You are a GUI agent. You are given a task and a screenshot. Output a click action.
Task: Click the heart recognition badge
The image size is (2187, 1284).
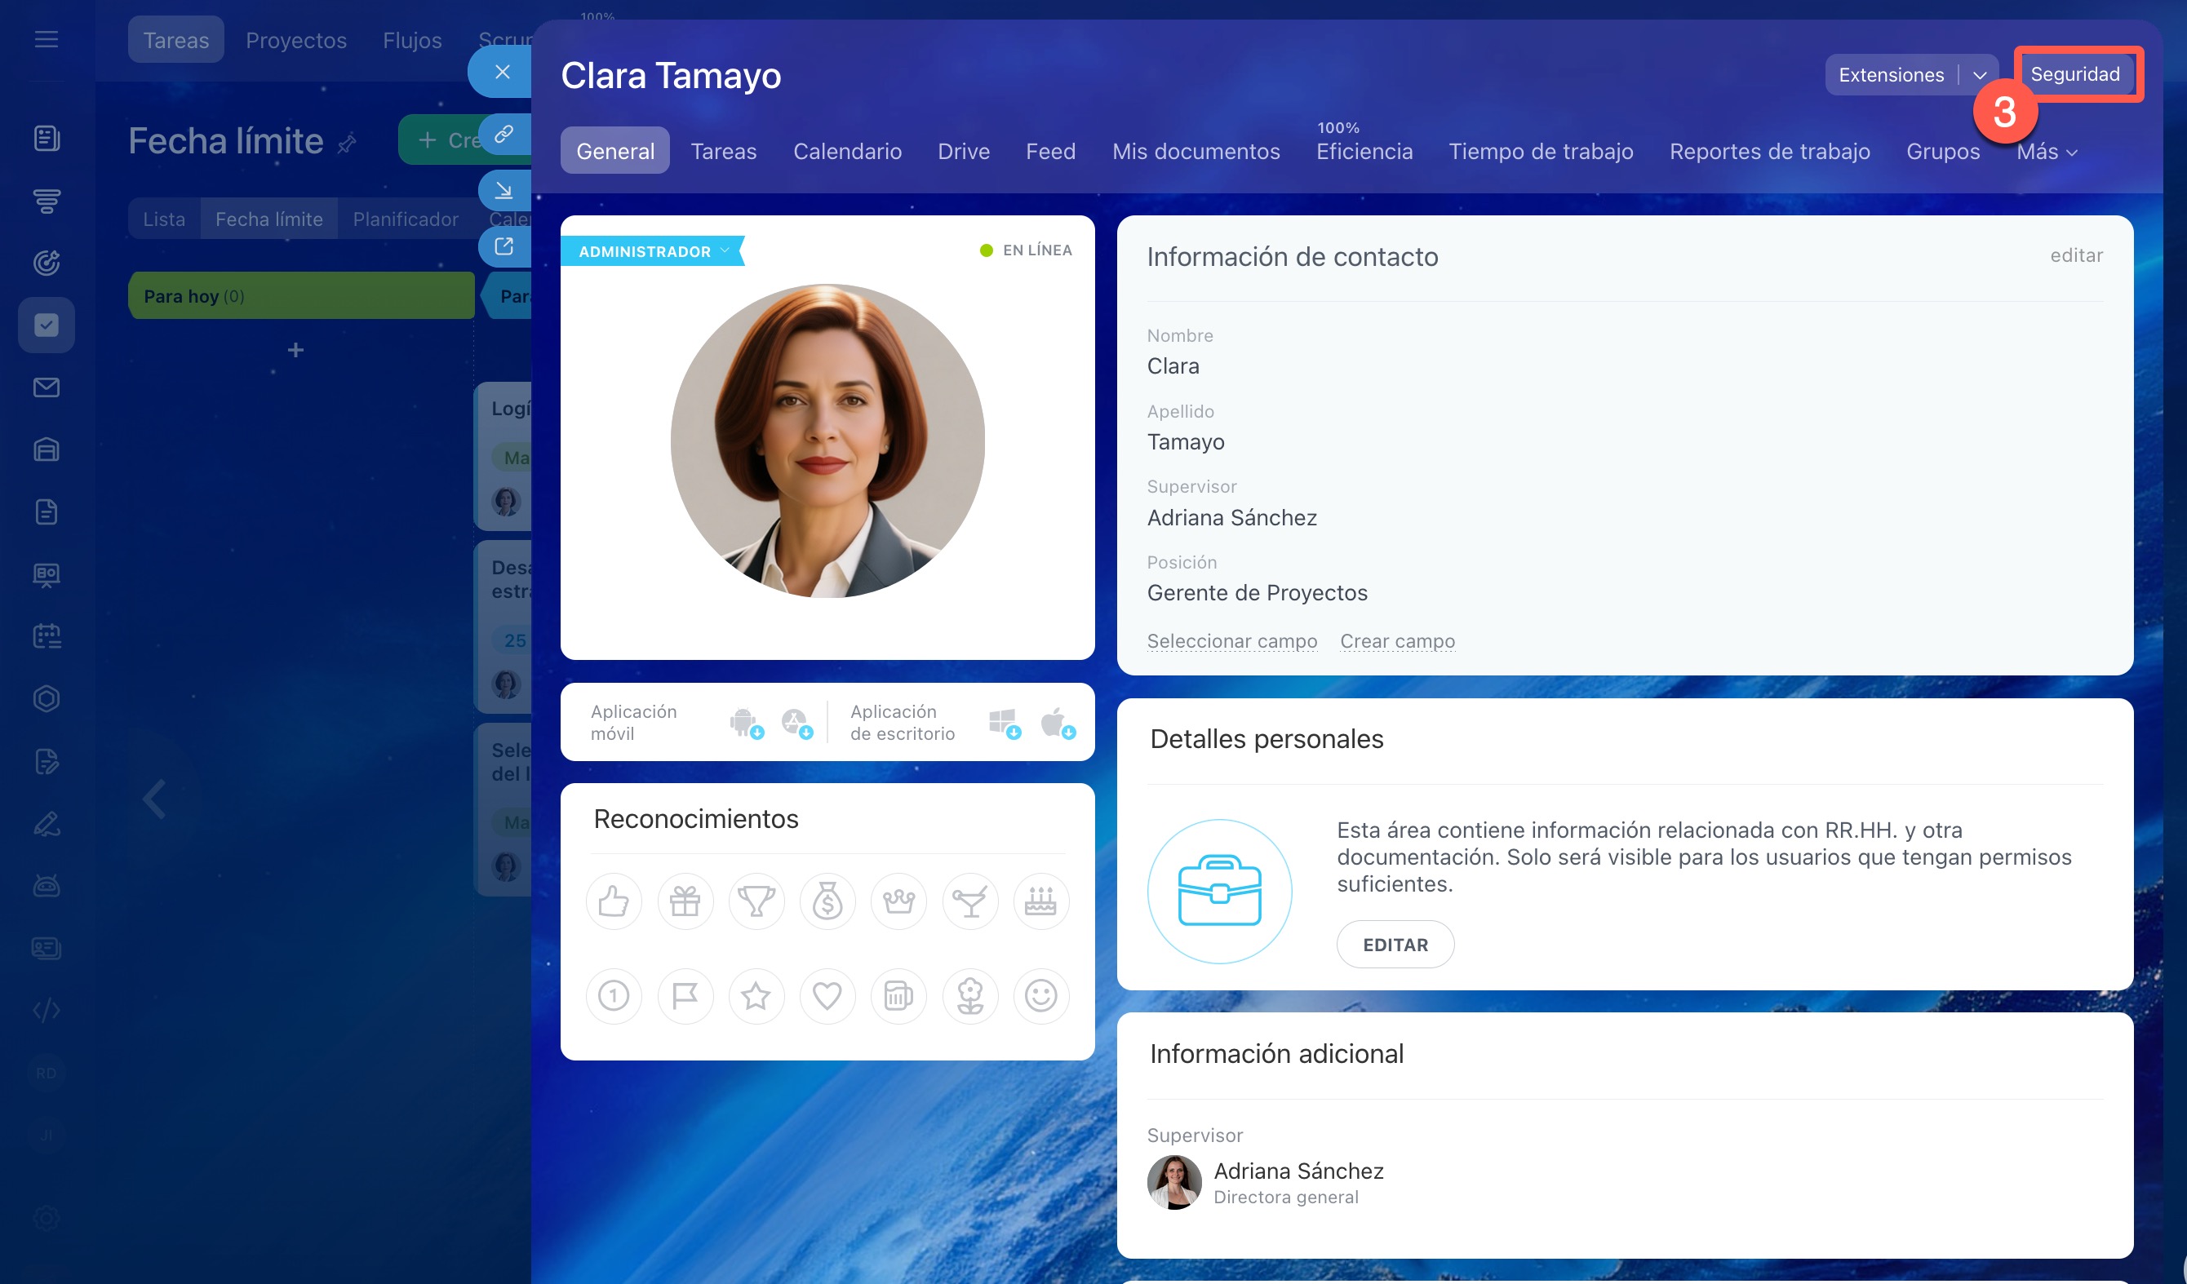(827, 995)
